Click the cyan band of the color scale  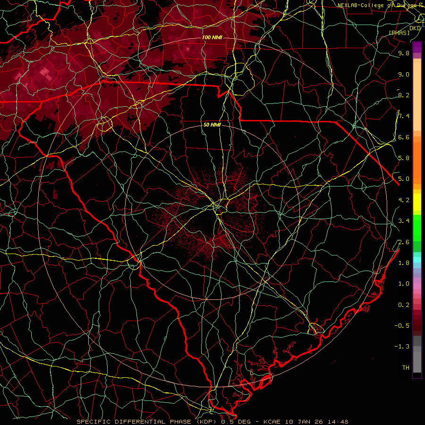point(417,260)
